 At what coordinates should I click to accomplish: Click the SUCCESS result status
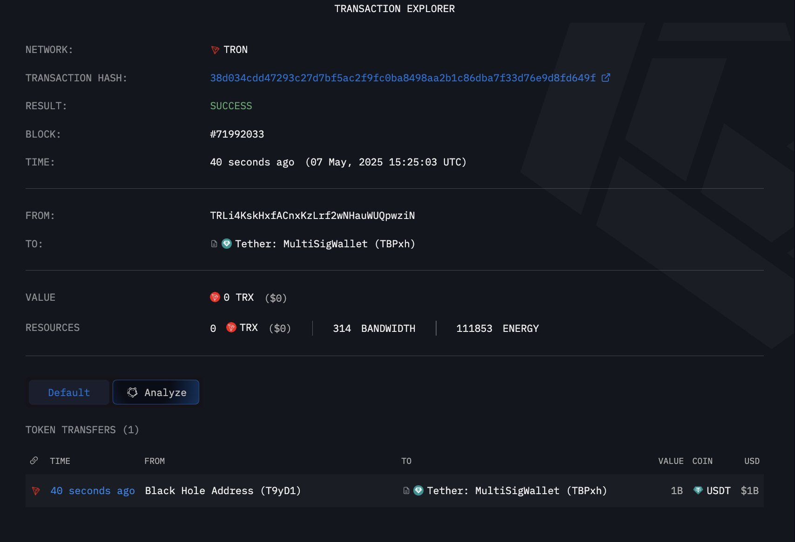coord(231,106)
